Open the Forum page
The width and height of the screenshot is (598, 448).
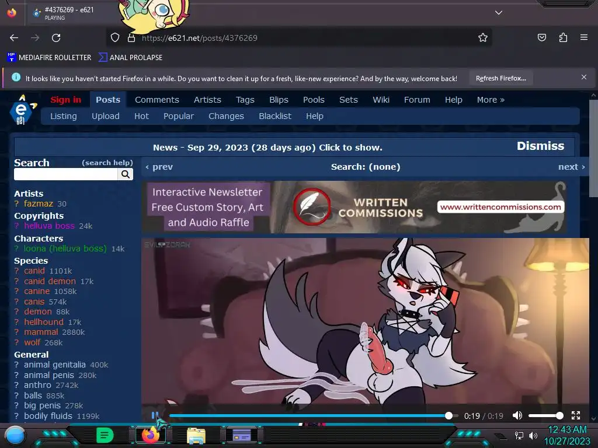pos(417,100)
